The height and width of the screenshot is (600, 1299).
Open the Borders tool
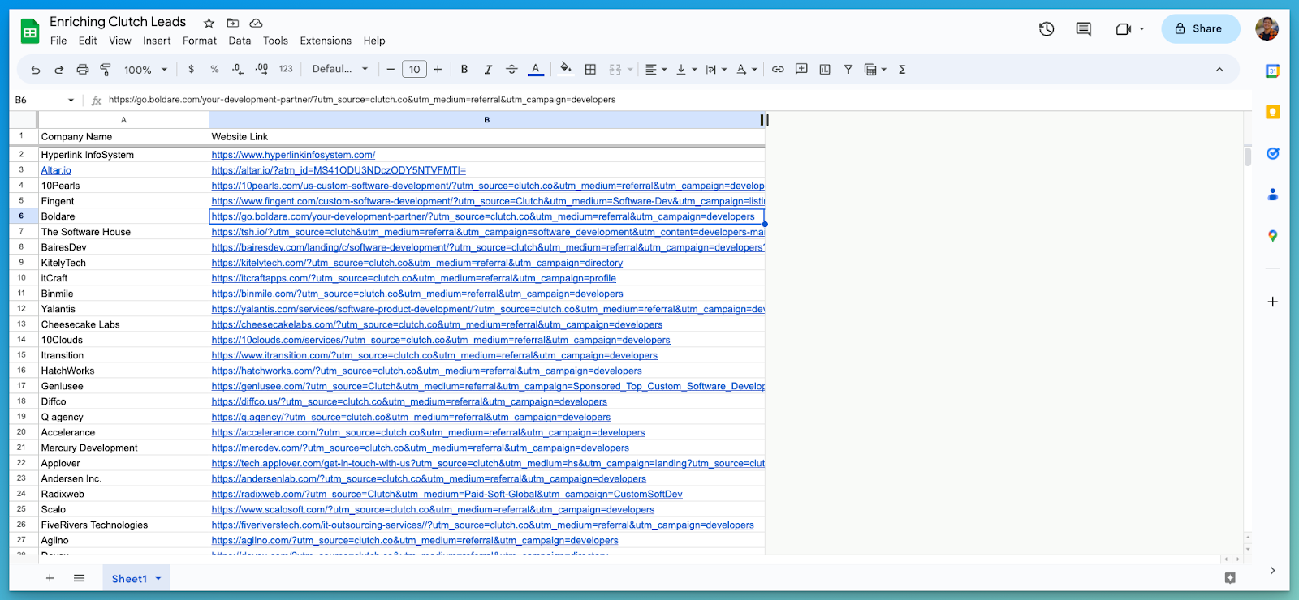(x=590, y=70)
